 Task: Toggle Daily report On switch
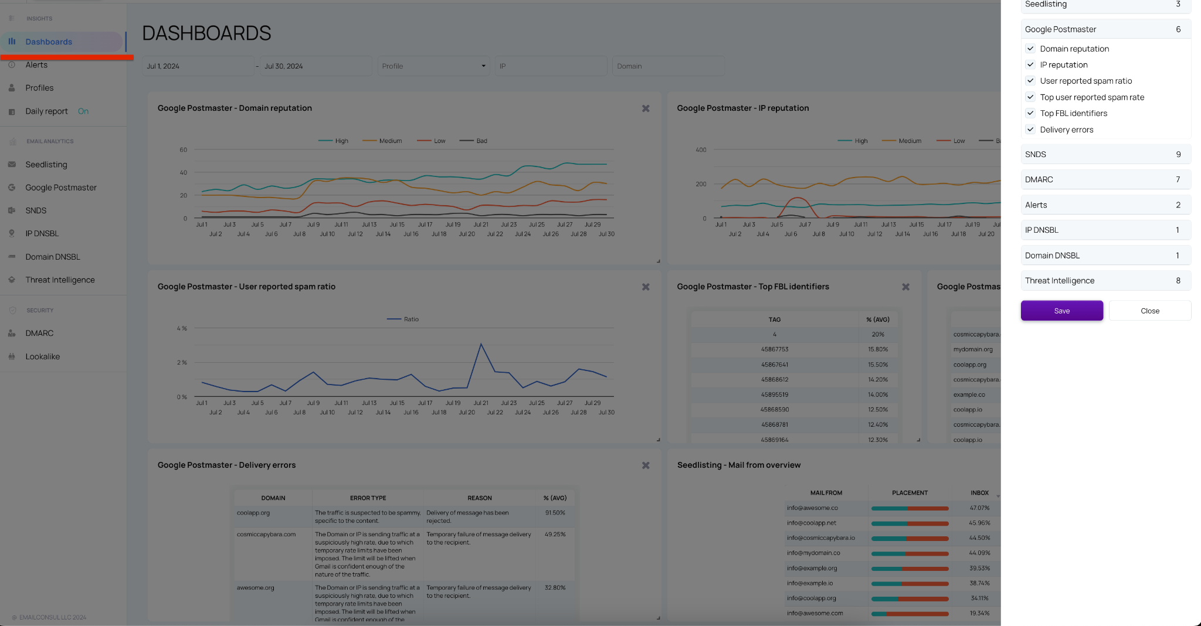point(83,111)
